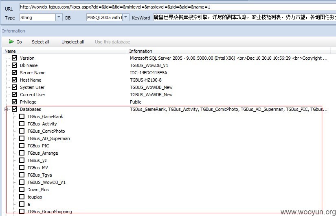The height and width of the screenshot is (216, 336).
Task: Open the Type dropdown arrow
Action: [x=59, y=17]
